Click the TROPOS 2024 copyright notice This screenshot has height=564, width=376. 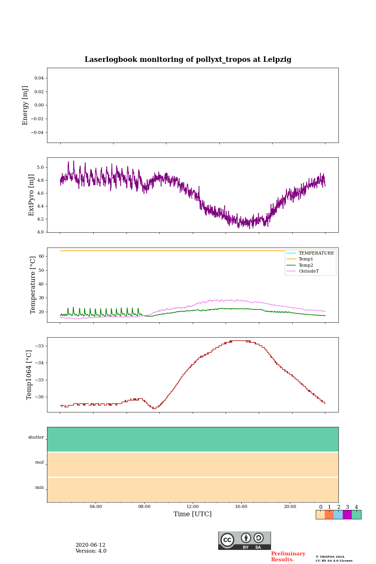click(334, 559)
